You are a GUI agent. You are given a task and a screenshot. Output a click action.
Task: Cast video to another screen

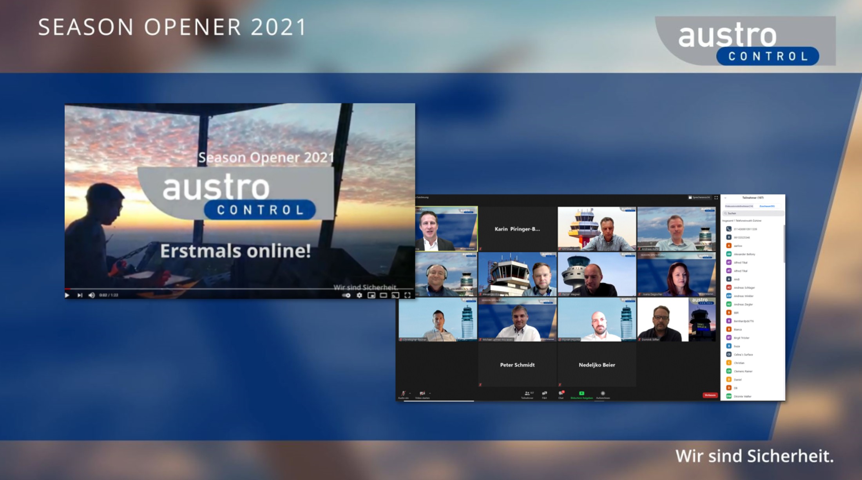(396, 295)
